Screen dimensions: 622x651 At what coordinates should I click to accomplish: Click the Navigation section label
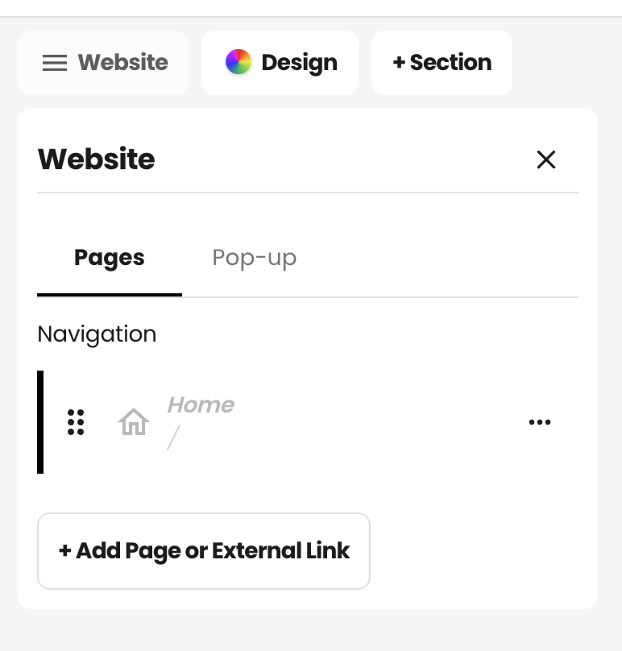pos(97,334)
